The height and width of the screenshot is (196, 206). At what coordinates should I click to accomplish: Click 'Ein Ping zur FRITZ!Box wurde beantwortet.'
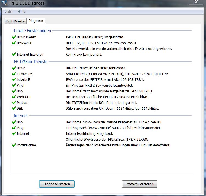[100, 86]
